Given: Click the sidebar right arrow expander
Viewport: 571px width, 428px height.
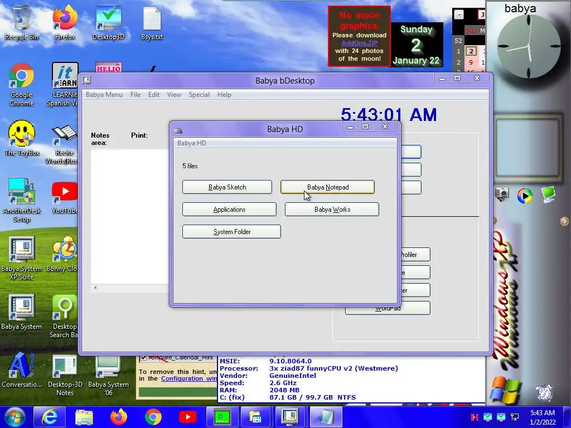Looking at the screenshot, I should click(564, 221).
